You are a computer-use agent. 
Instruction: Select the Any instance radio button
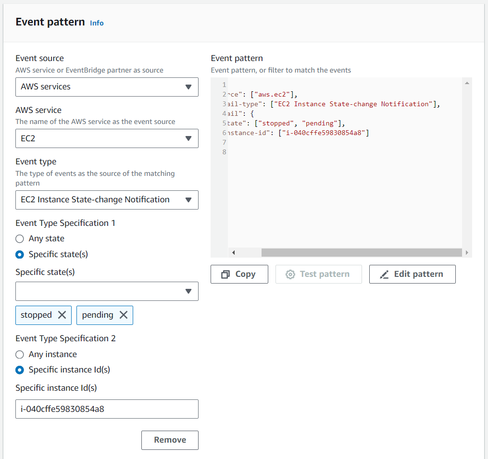(x=20, y=354)
